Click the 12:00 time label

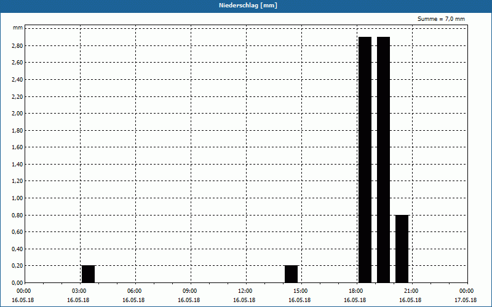click(245, 291)
